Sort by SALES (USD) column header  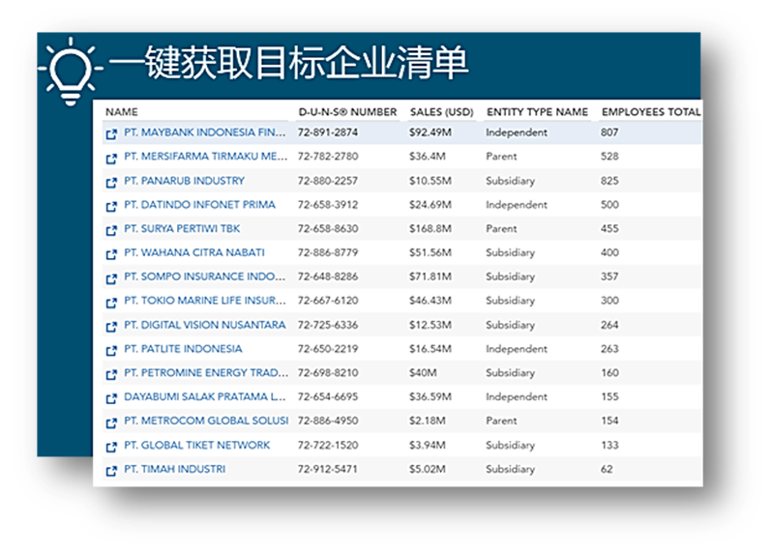(439, 112)
